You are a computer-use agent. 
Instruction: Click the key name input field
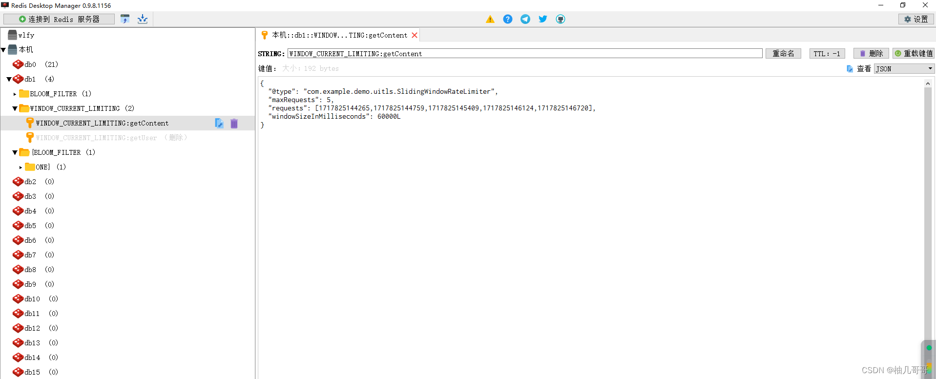coord(525,54)
